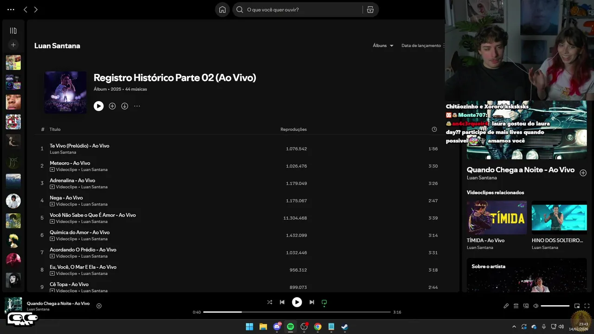Viewport: 594px width, 334px height.
Task: Select track 'Meteoro - Ao Vivo'
Action: click(70, 163)
